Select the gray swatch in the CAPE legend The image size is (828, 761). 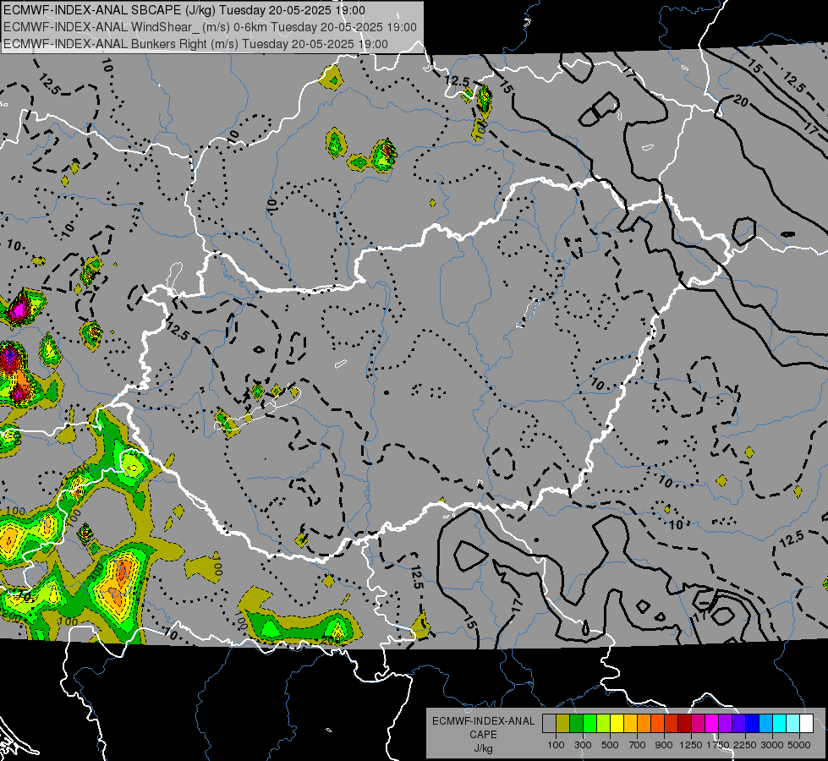[549, 724]
